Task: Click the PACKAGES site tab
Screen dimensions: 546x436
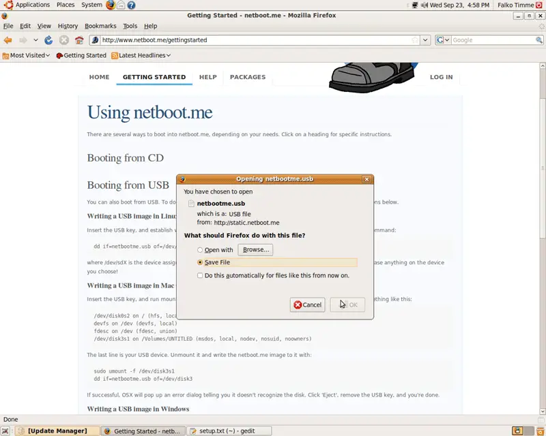Action: coord(248,77)
